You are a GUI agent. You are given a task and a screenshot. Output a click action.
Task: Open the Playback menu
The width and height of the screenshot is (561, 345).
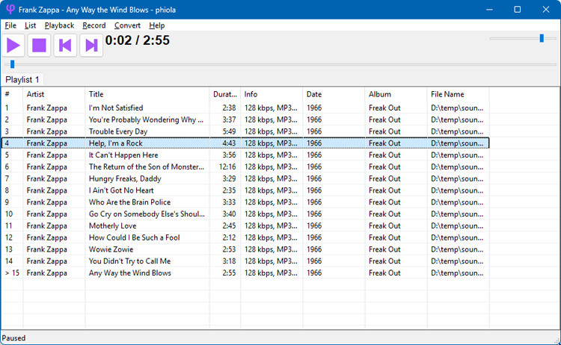[59, 25]
